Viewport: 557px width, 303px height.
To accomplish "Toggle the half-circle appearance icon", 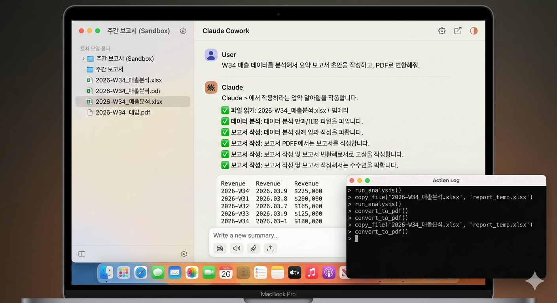I will 474,31.
